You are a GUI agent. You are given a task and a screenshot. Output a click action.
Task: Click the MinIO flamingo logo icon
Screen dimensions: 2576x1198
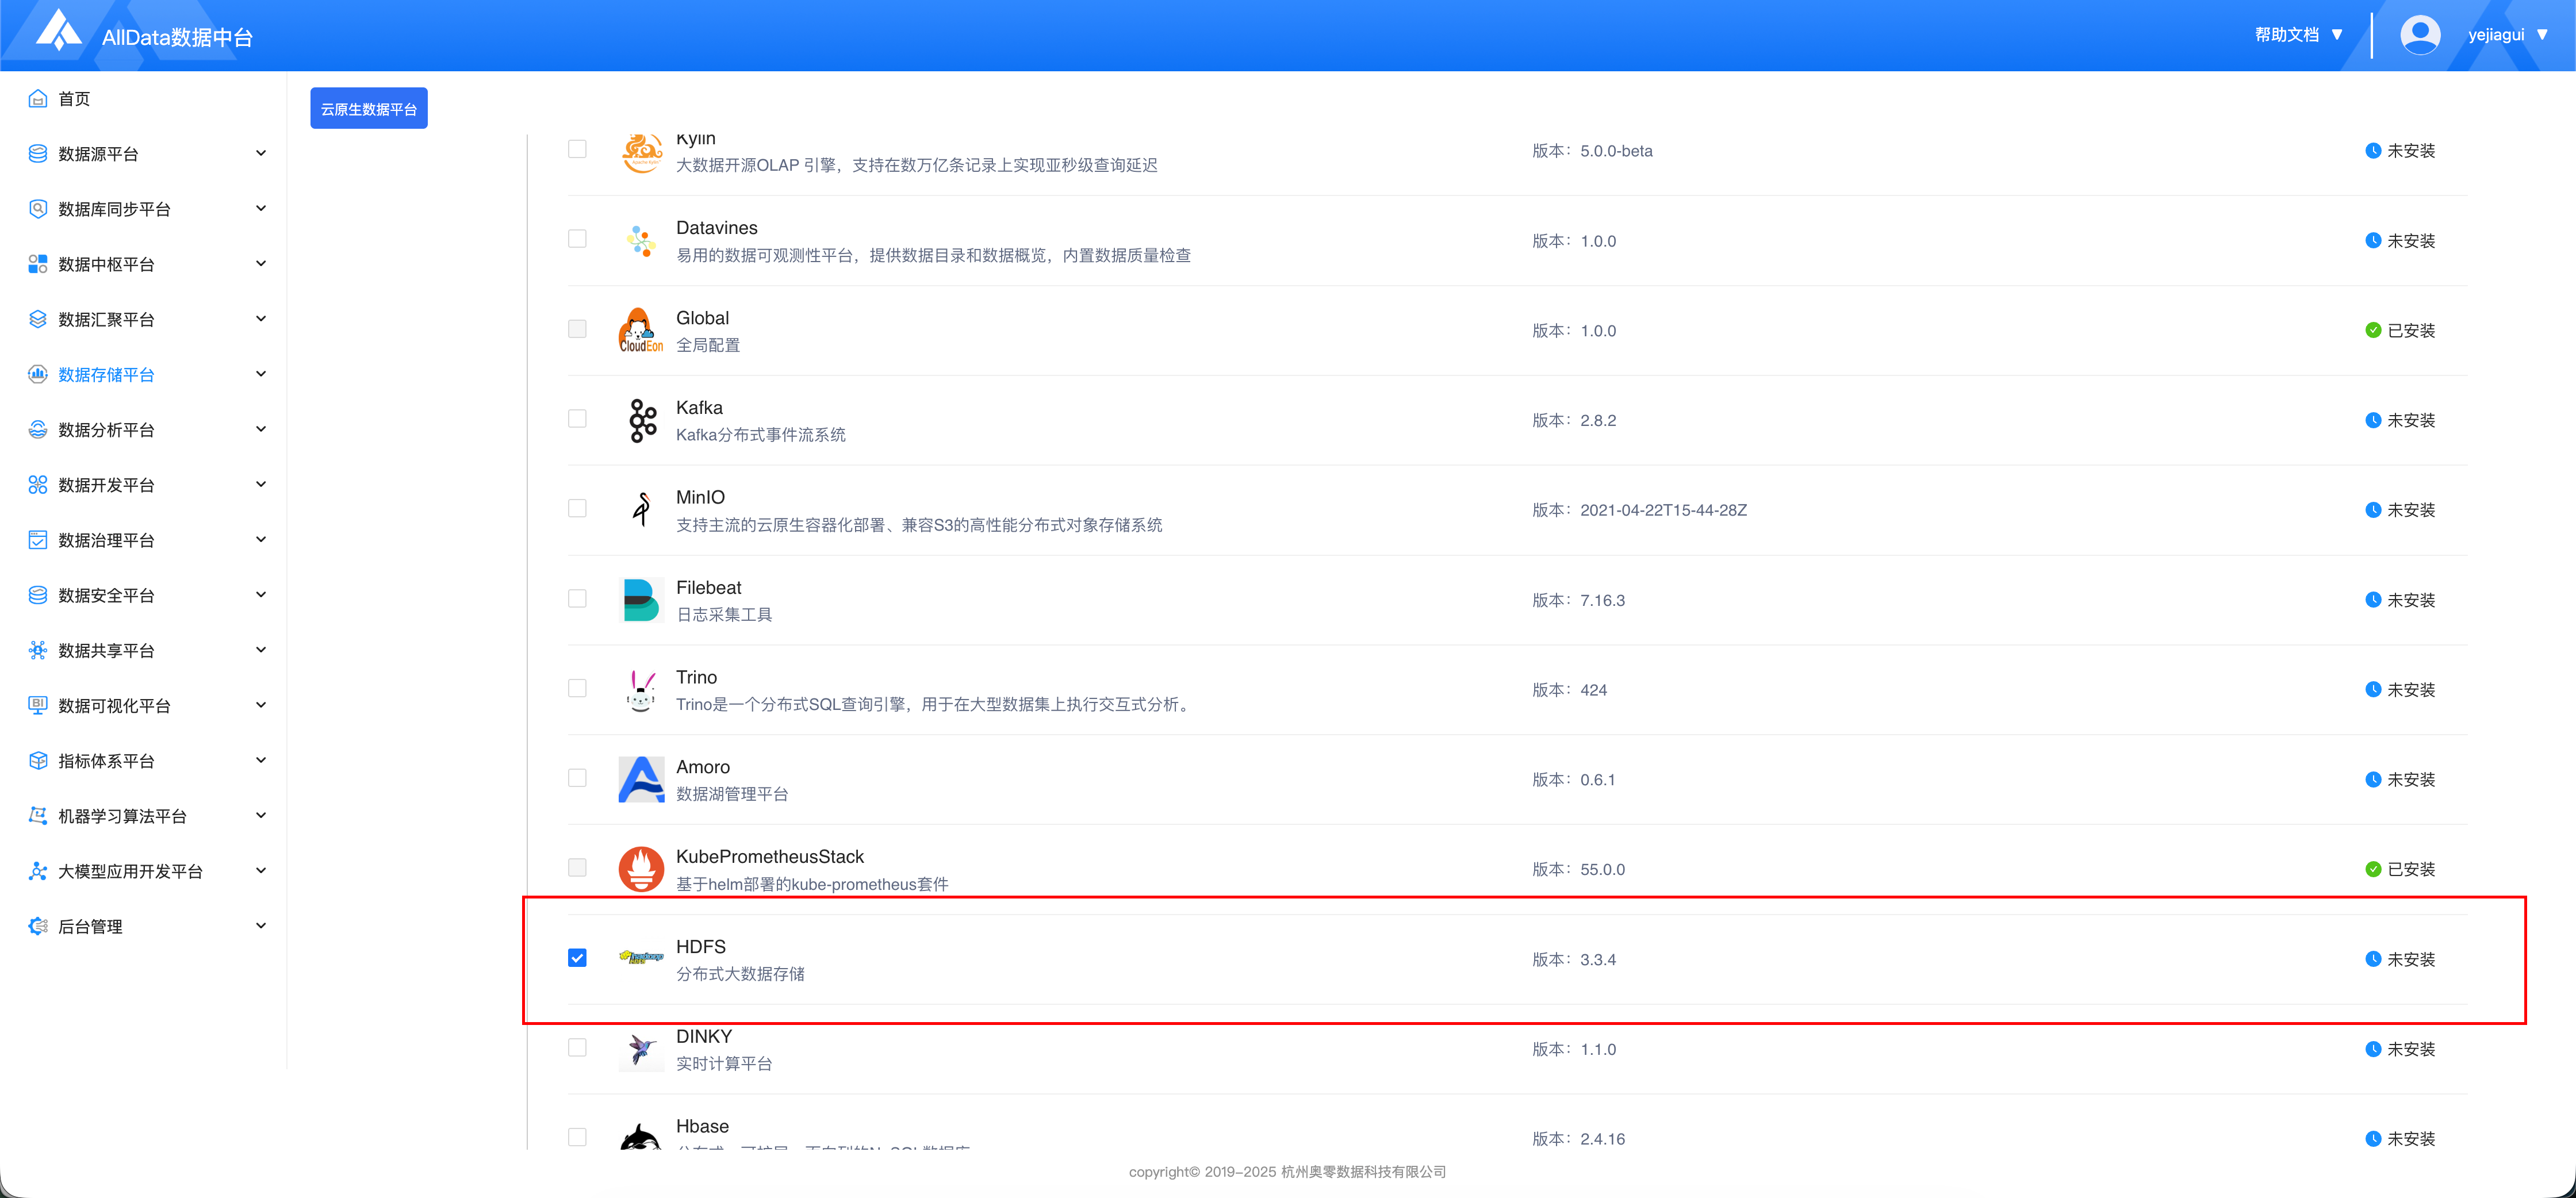click(641, 509)
